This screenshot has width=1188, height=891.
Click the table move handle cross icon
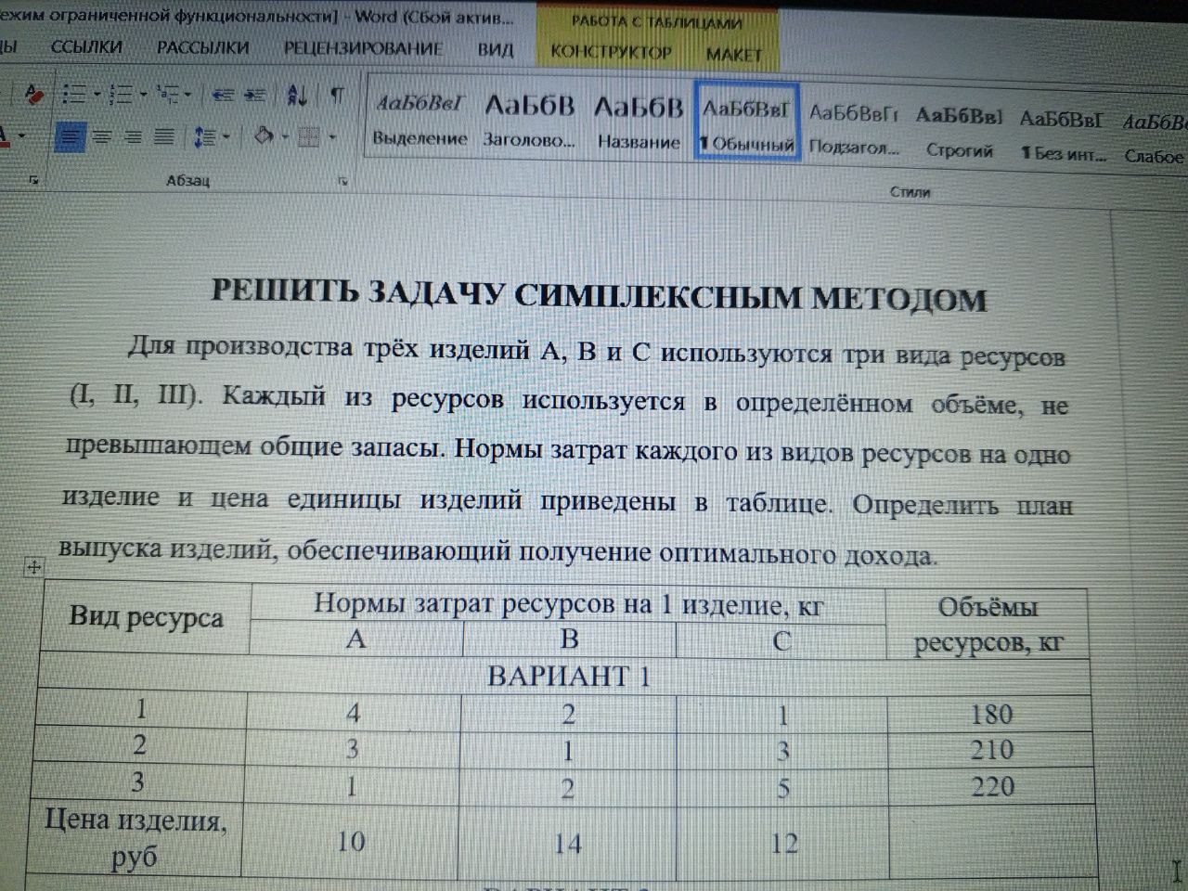click(x=33, y=566)
